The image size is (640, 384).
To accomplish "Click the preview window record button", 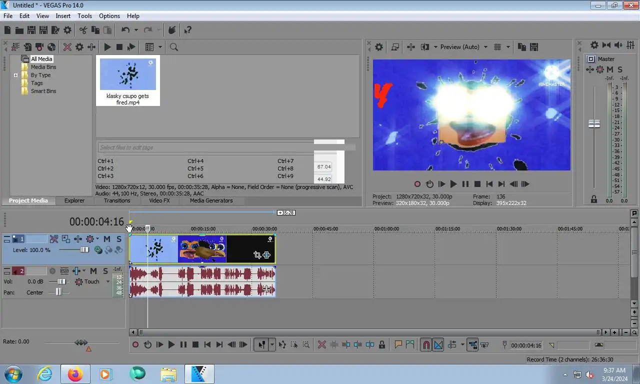I will tap(417, 184).
